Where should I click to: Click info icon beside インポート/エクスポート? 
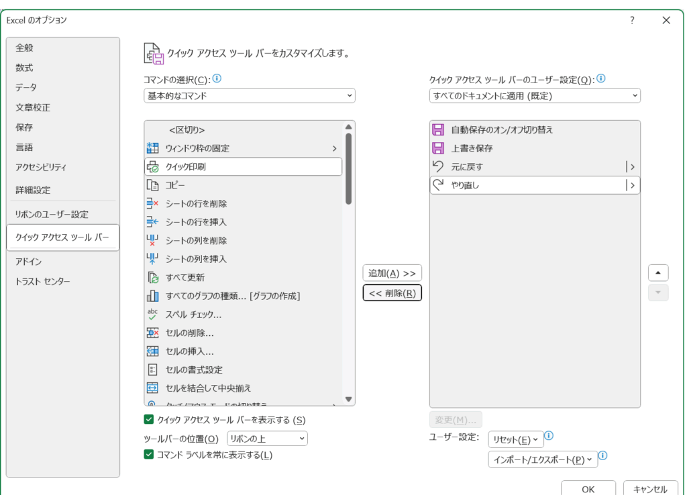[603, 455]
